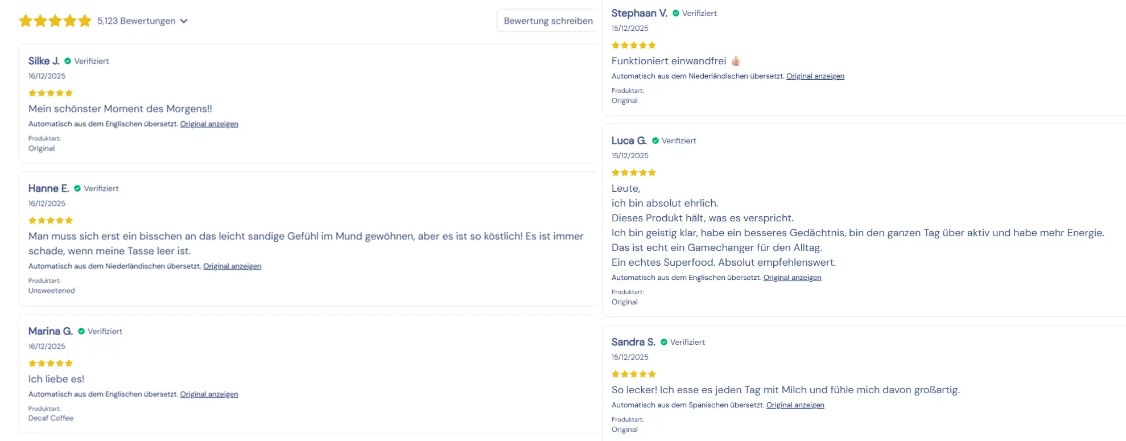Click the verified icon beside Marina G.
The image size is (1126, 441).
[x=81, y=331]
